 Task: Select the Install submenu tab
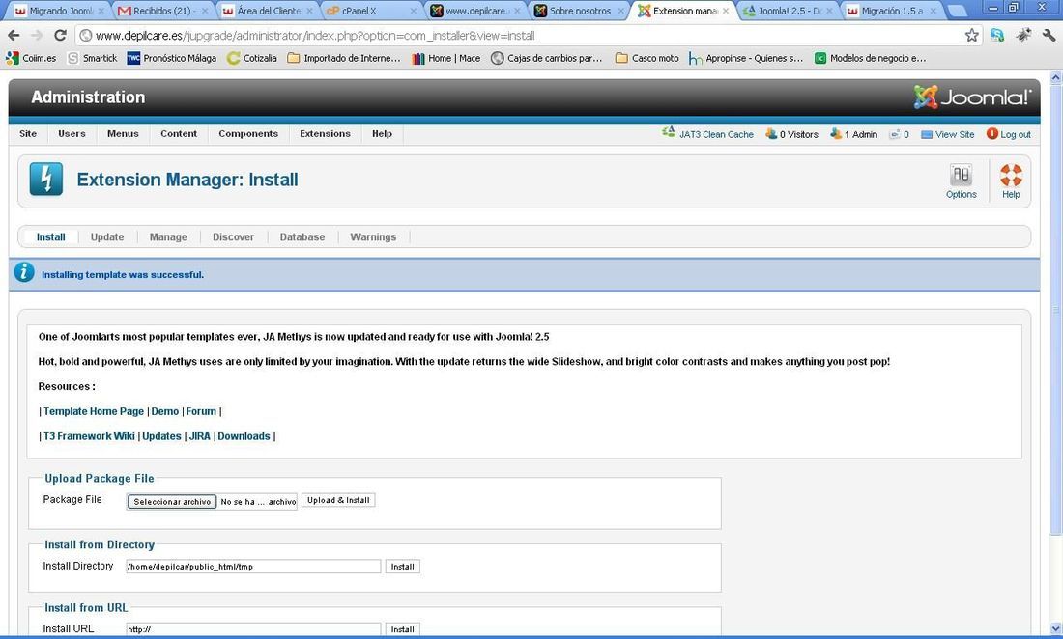(51, 236)
